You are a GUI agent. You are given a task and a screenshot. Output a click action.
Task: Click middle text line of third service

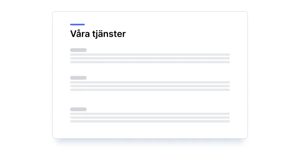[x=150, y=118]
